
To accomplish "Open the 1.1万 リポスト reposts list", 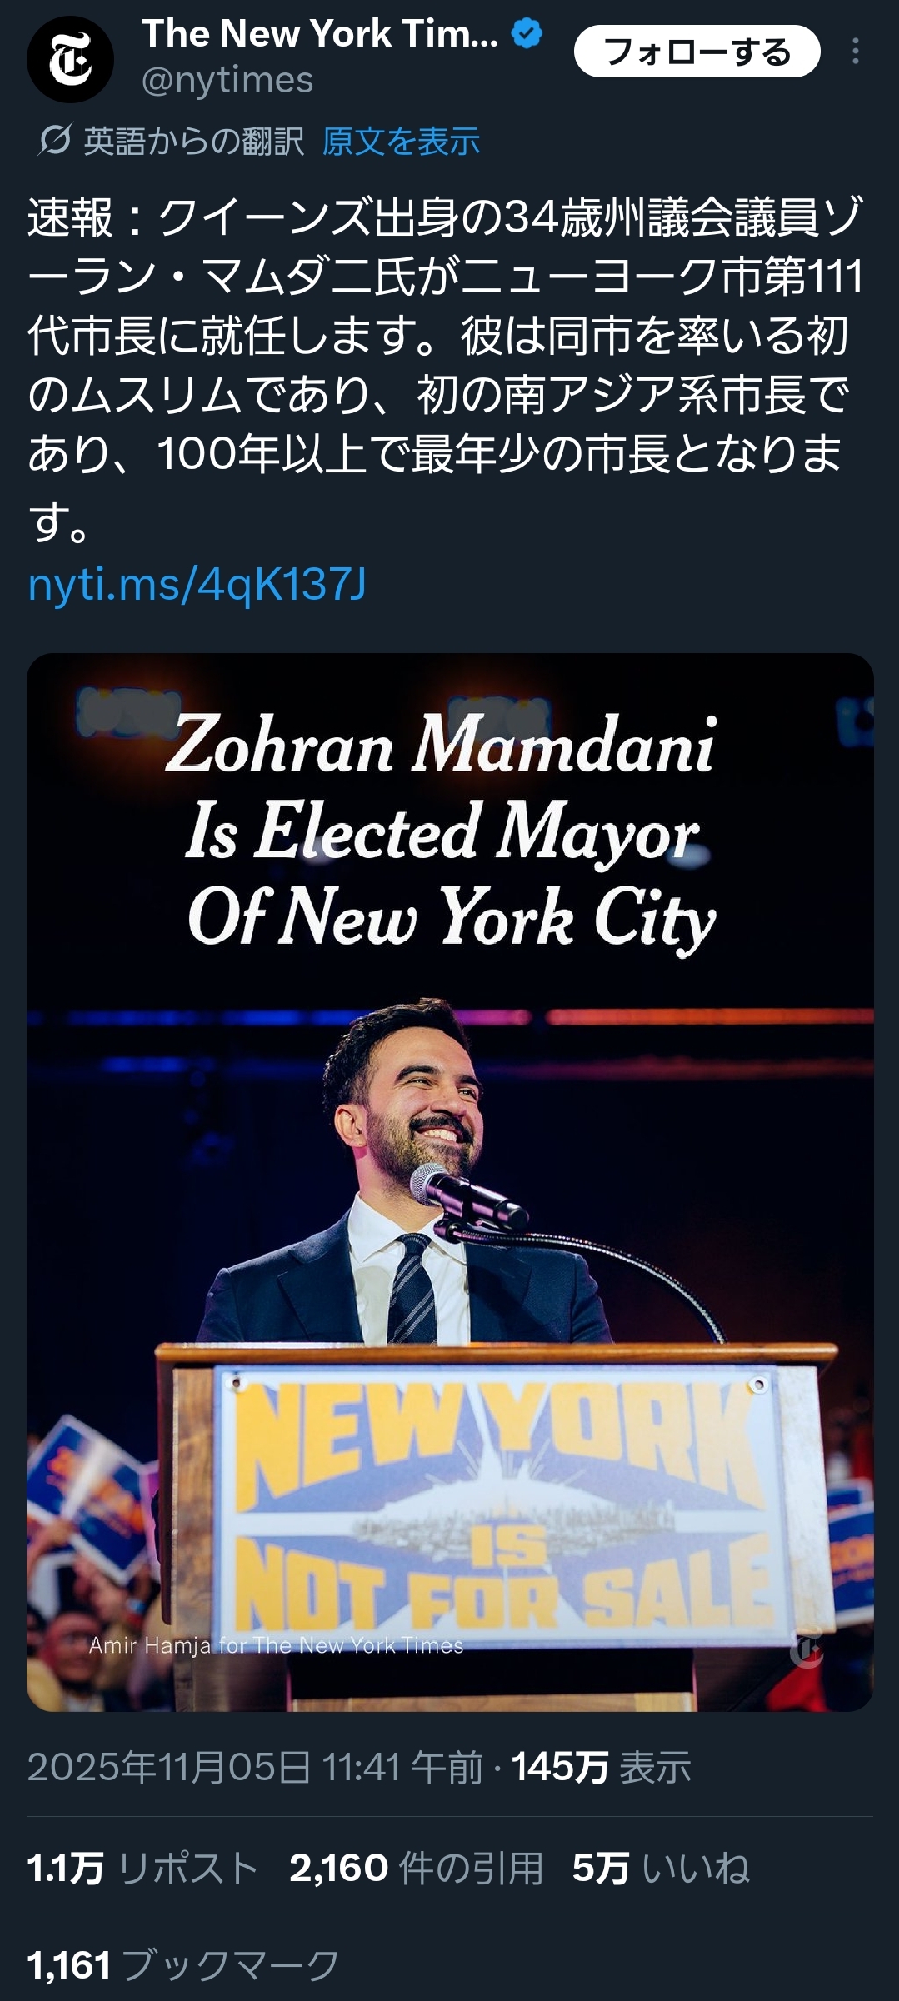I will click(x=142, y=1868).
